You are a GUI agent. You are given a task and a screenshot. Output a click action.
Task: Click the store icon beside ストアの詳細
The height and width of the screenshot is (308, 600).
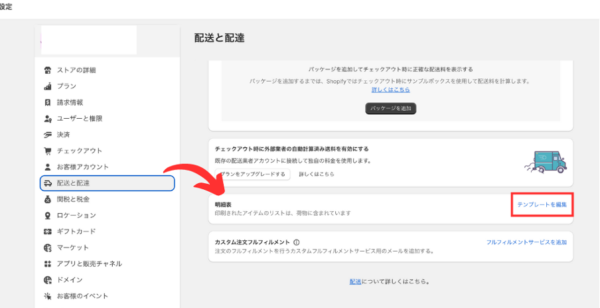(47, 70)
